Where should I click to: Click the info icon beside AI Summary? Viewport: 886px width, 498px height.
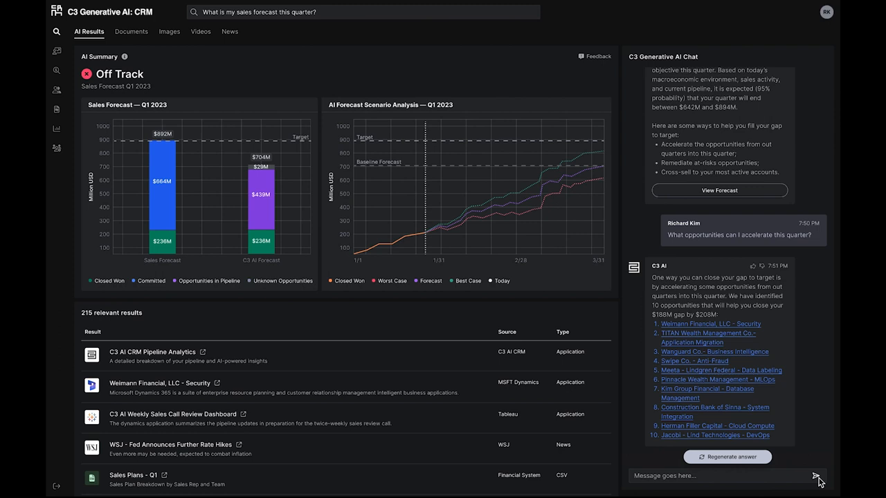(125, 57)
